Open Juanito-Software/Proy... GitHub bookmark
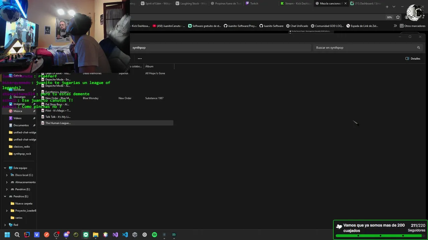Image resolution: width=428 pixels, height=240 pixels. point(240,26)
